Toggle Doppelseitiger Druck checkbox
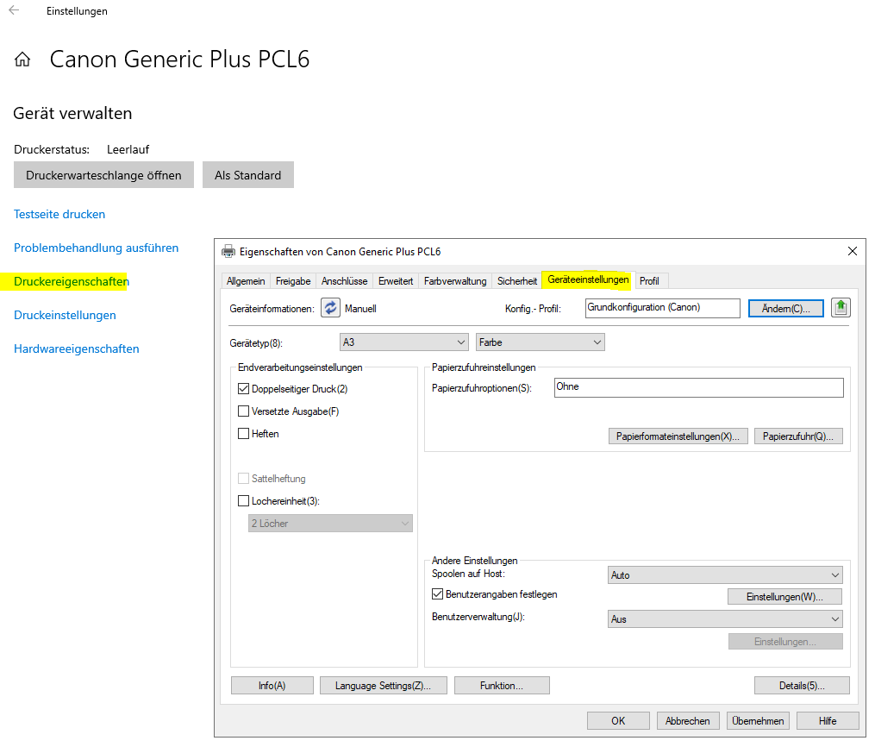The width and height of the screenshot is (875, 747). click(243, 388)
